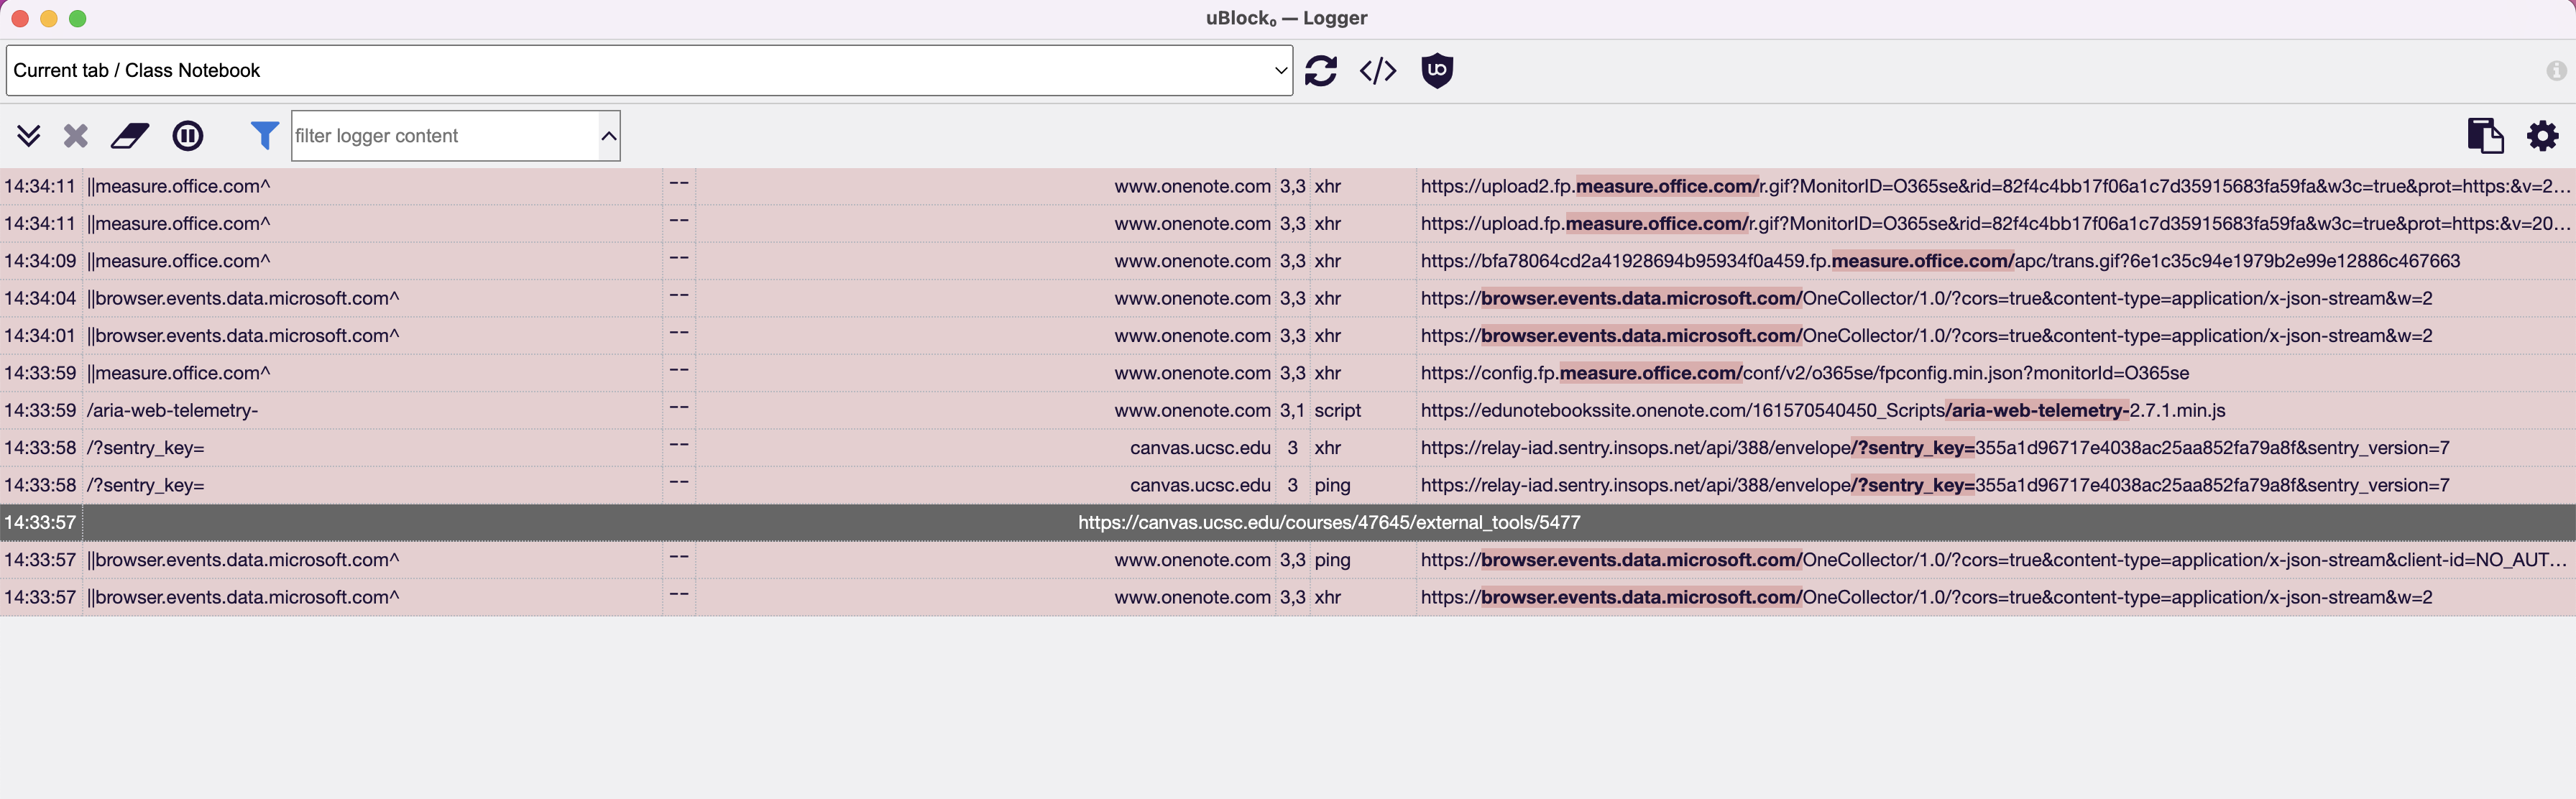Toggle logger pause with the pause icon

point(188,136)
